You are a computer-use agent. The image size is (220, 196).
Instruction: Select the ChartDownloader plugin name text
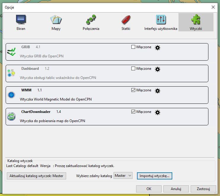point(36,112)
